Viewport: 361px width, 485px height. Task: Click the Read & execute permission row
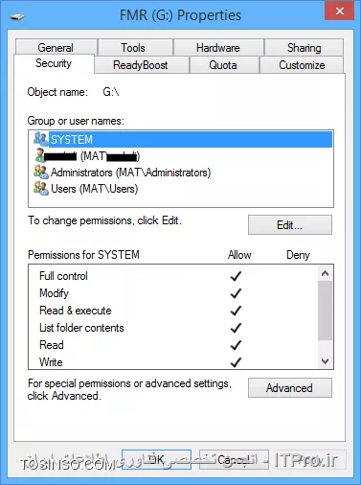(x=173, y=311)
